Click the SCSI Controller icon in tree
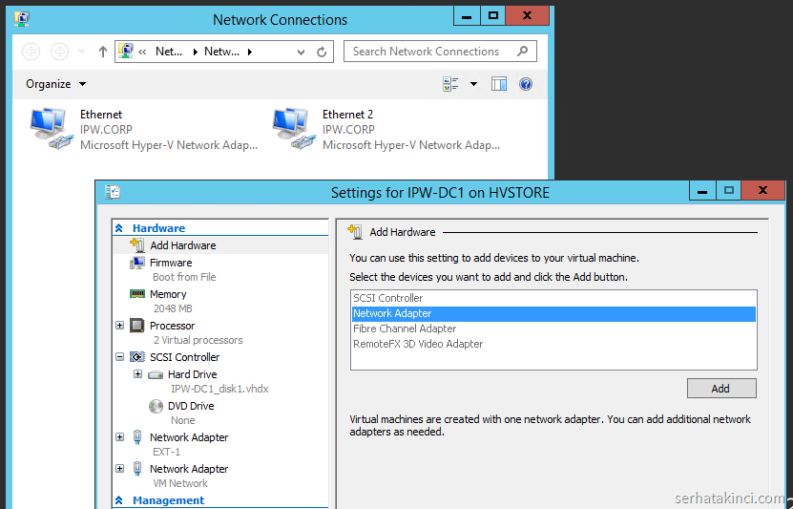 [137, 357]
